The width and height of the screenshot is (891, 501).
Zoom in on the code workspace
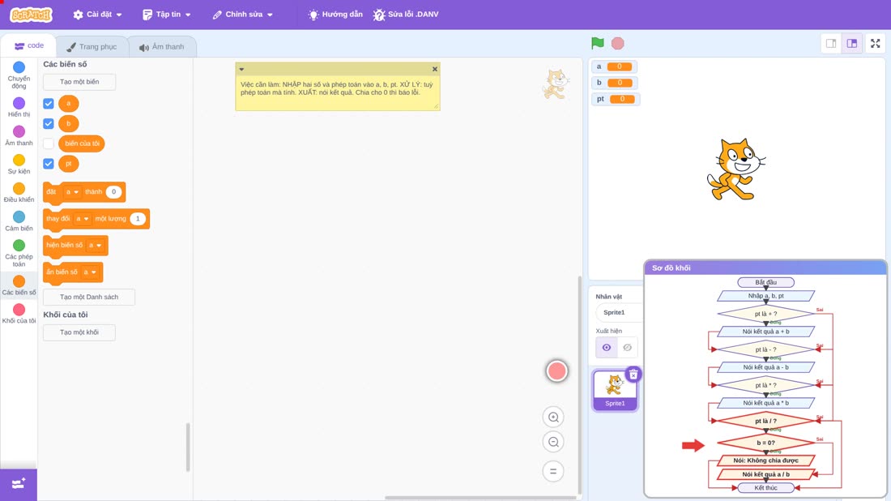553,417
